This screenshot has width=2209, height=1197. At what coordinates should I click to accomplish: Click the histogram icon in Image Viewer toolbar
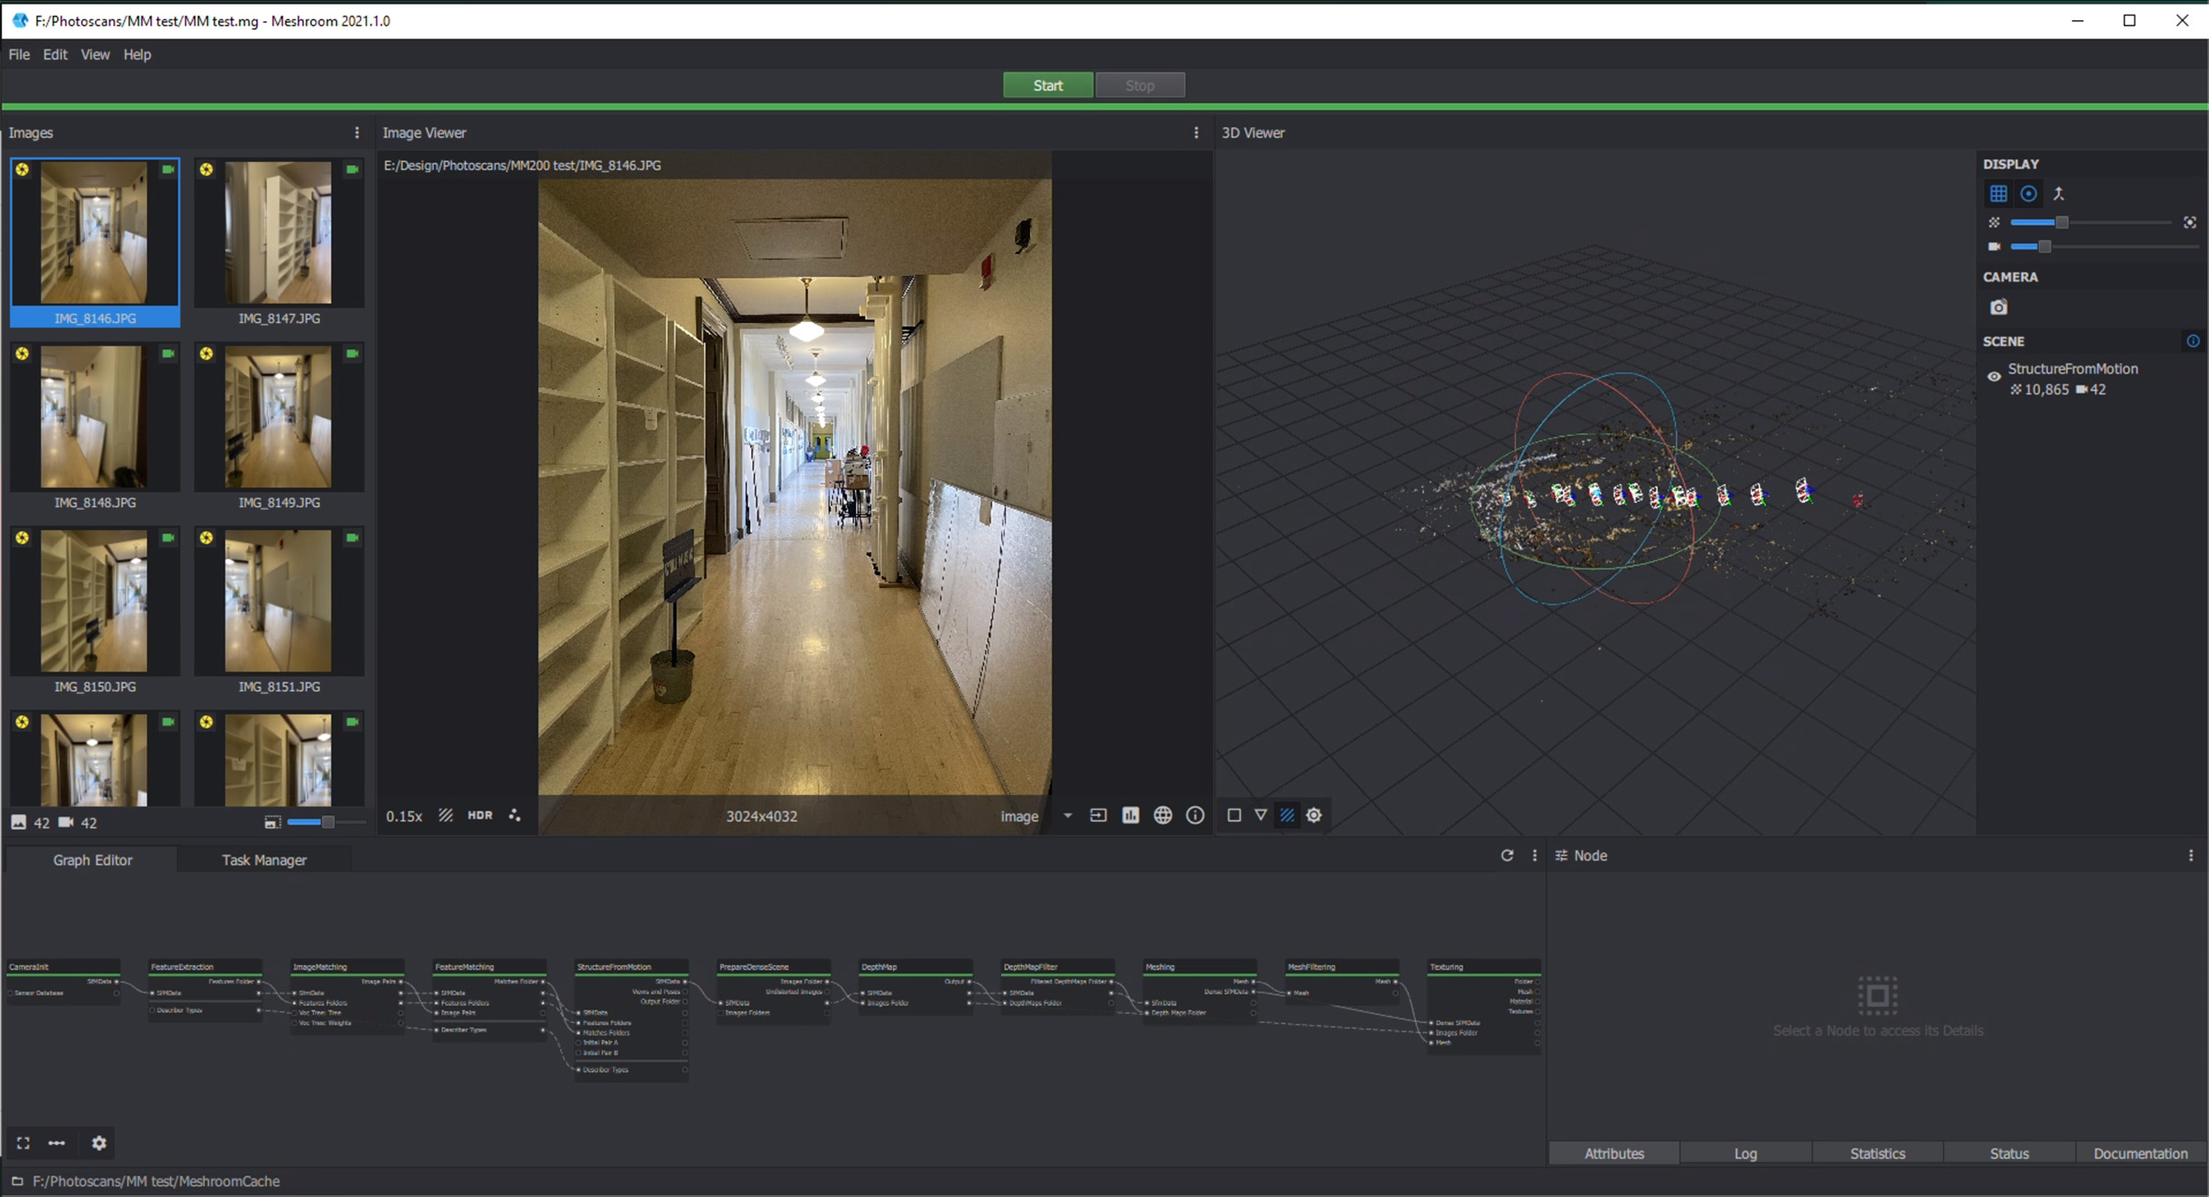click(1129, 815)
